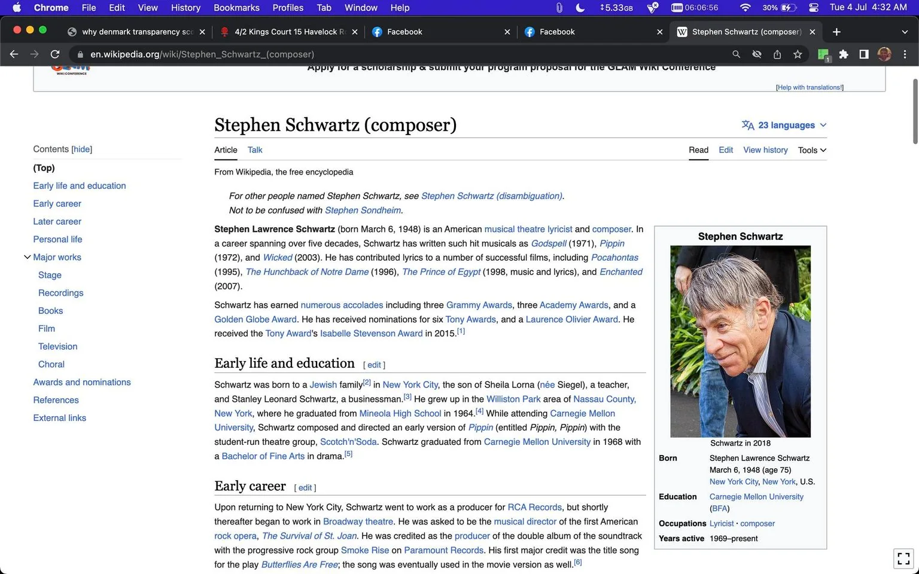Click the eye-slash tracking icon in address bar
This screenshot has height=574, width=919.
(x=757, y=54)
